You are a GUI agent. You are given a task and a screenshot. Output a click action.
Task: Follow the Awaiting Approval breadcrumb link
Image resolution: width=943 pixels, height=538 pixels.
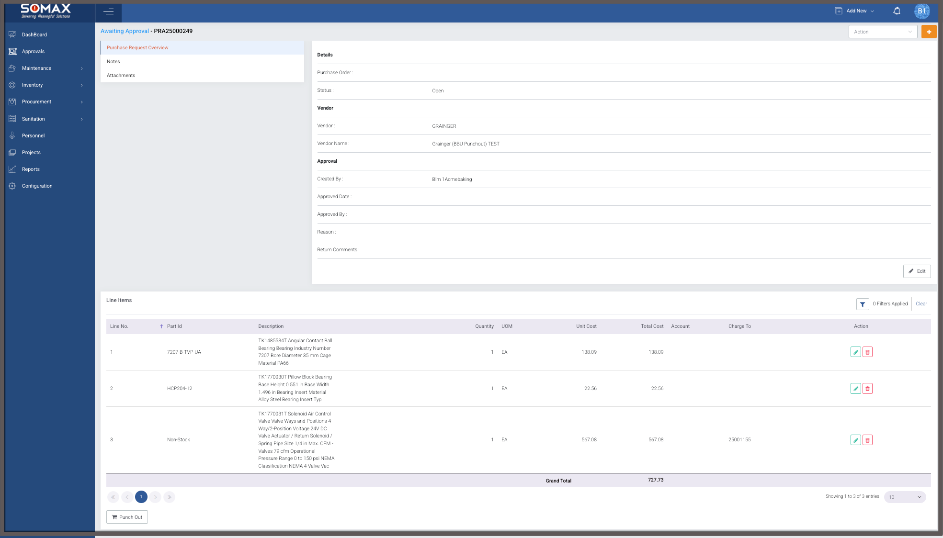pyautogui.click(x=125, y=31)
